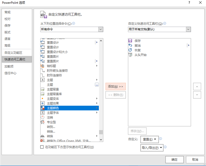The image size is (206, 166).
Task: Click info icon next to 重置 button
Action: 161,139
